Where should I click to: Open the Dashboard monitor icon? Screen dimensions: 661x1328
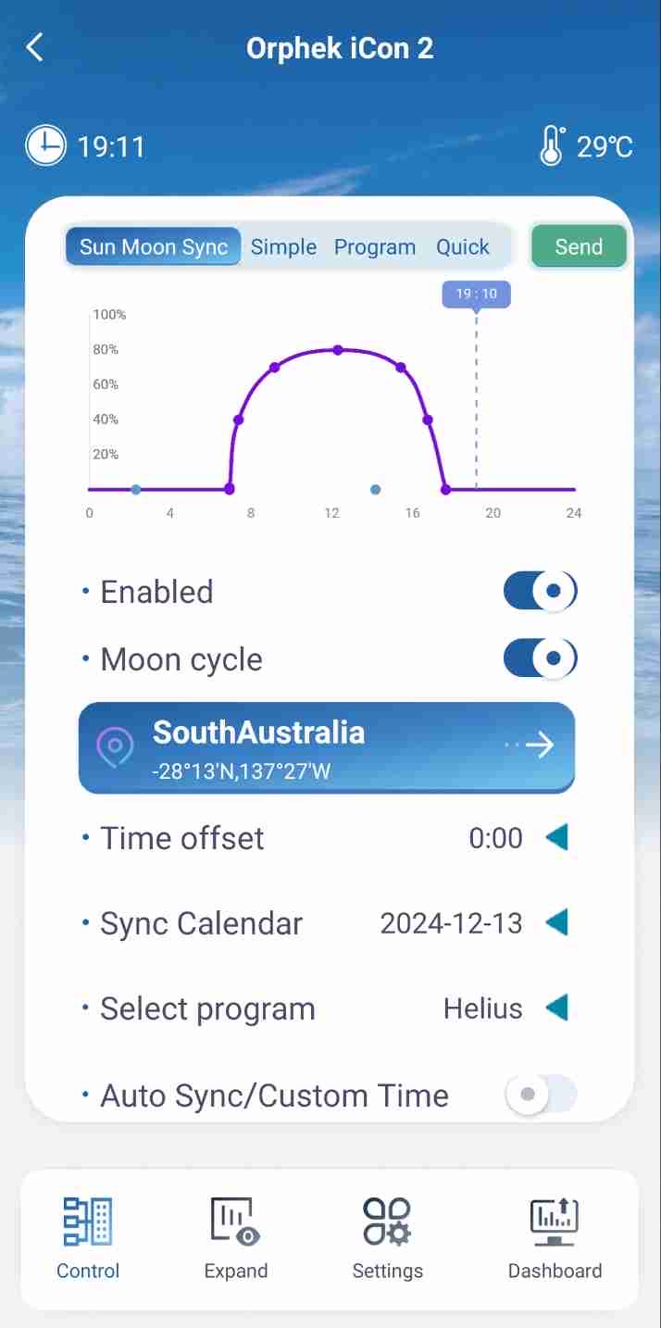coord(555,1222)
